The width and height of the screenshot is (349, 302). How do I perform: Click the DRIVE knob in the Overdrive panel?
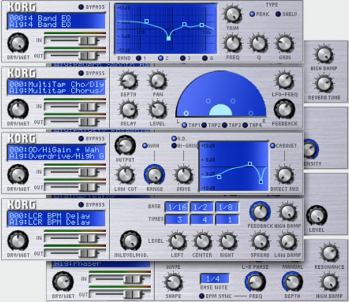pos(184,175)
